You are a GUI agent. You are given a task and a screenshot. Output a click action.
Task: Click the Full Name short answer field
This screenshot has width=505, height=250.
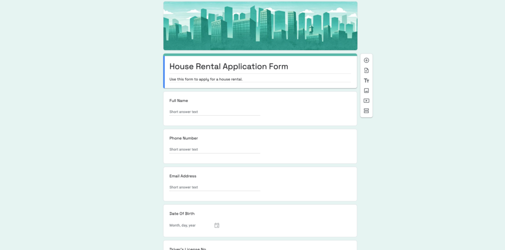[x=215, y=112]
